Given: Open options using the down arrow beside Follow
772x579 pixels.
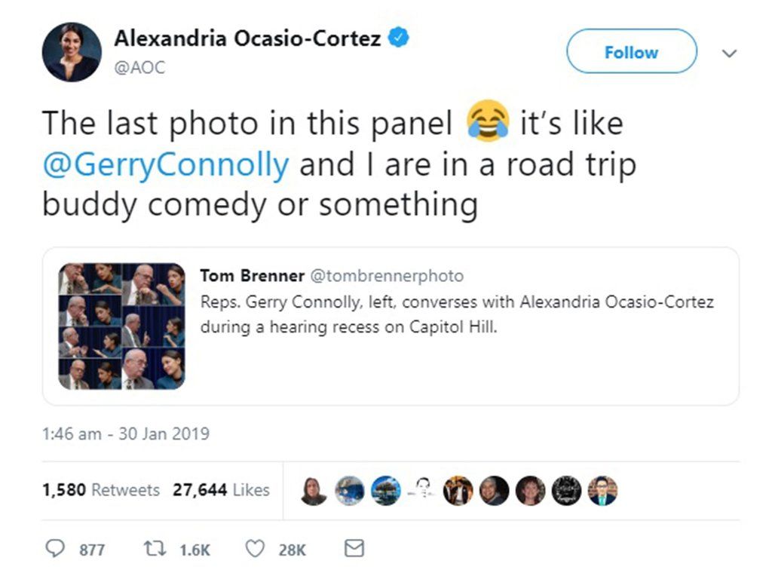Looking at the screenshot, I should [729, 54].
